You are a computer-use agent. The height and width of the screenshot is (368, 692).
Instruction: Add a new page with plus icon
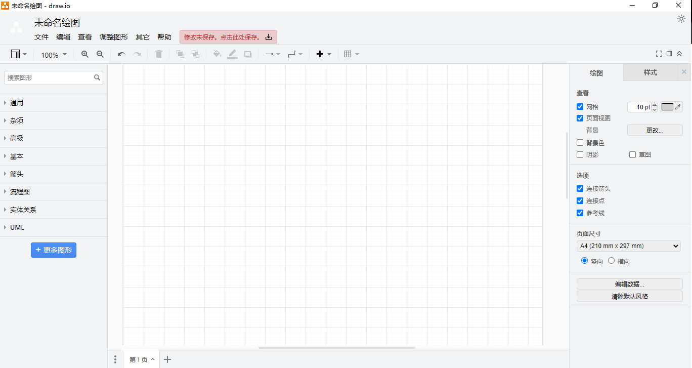click(x=167, y=359)
